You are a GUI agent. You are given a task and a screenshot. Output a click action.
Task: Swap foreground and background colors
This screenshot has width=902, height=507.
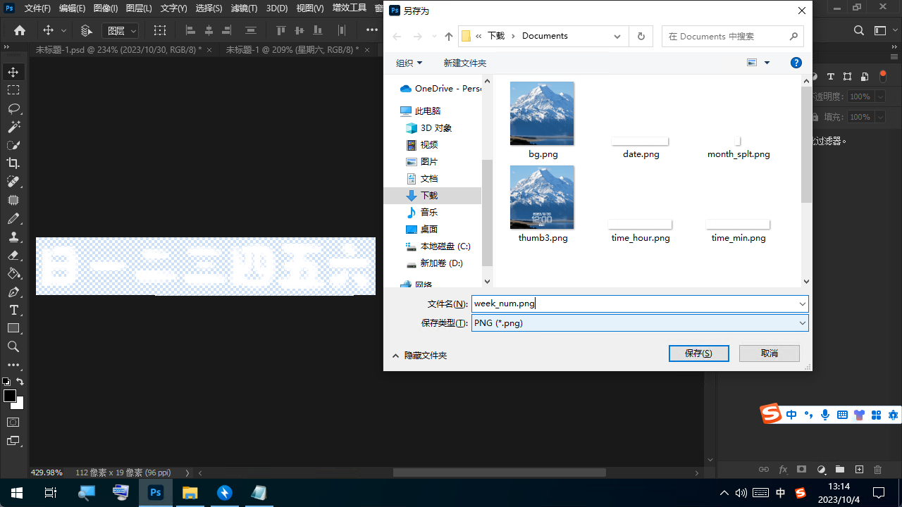pyautogui.click(x=20, y=382)
